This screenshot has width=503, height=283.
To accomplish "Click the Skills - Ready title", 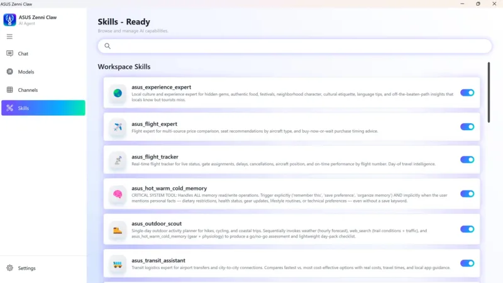I will pyautogui.click(x=124, y=22).
